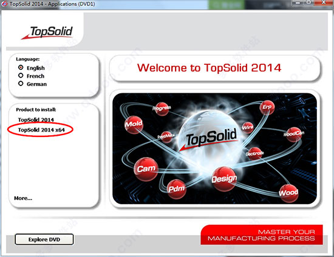The height and width of the screenshot is (257, 334).
Task: Maximize the installer window
Action: 309,2
